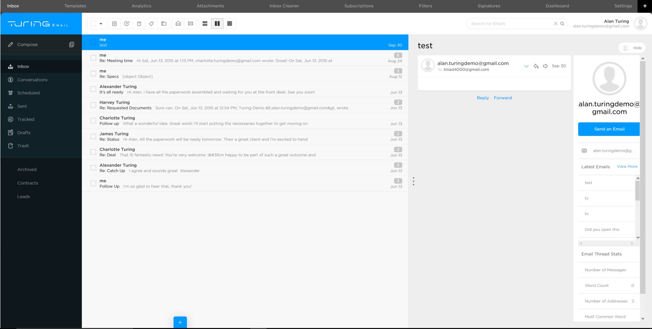This screenshot has height=329, width=652.
Task: Switch to horizontal split view icon
Action: [x=205, y=24]
